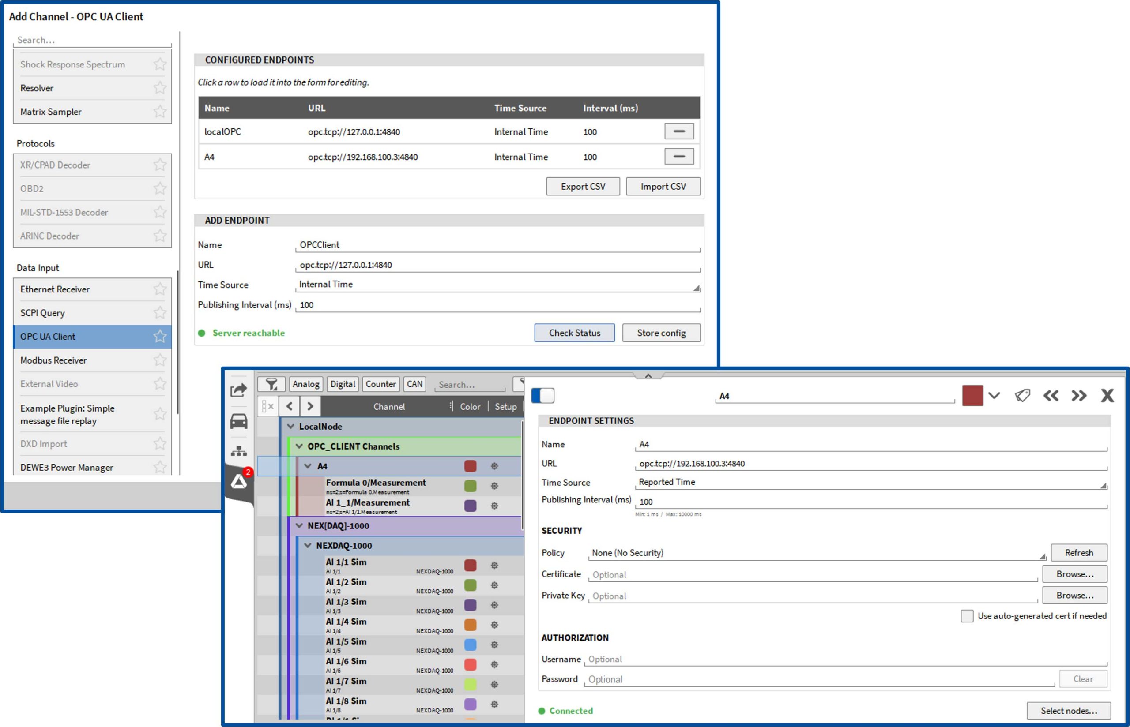Click the tag icon in A4 settings header
This screenshot has height=727, width=1130.
point(1022,395)
